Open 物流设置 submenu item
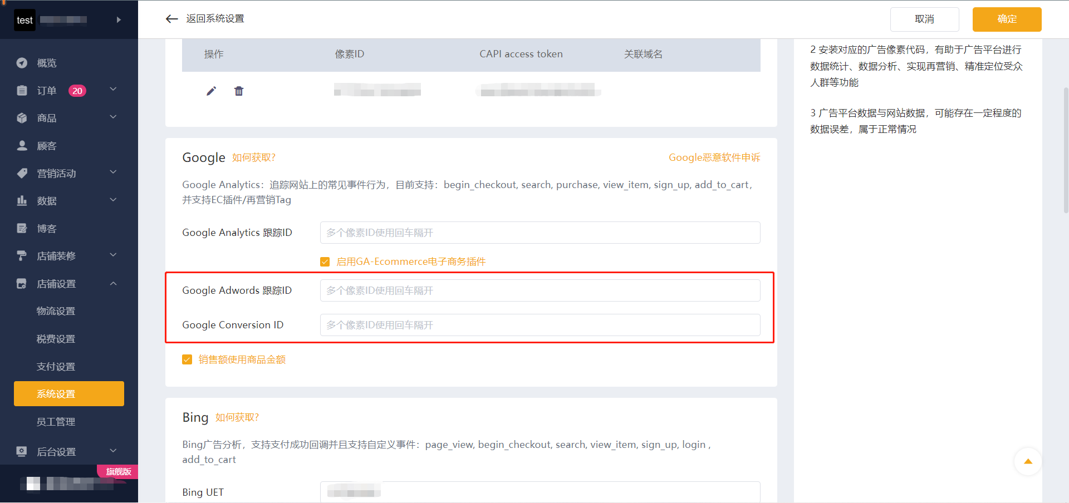The image size is (1069, 503). 56,311
